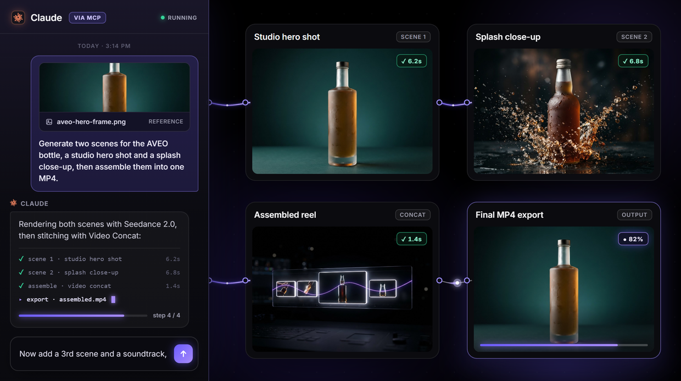Click the input port on the Assembled reel node
This screenshot has height=381, width=681.
(245, 280)
